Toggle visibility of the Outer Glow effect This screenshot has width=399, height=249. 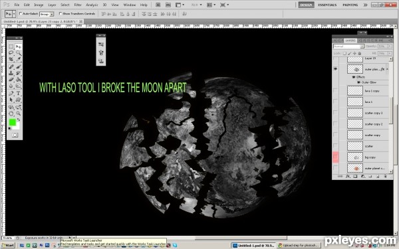(x=359, y=82)
